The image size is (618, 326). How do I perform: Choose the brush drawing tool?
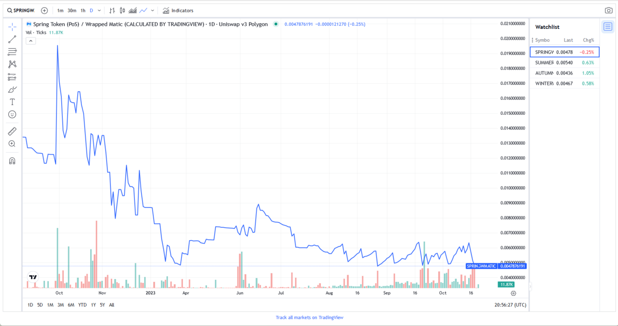(x=12, y=89)
